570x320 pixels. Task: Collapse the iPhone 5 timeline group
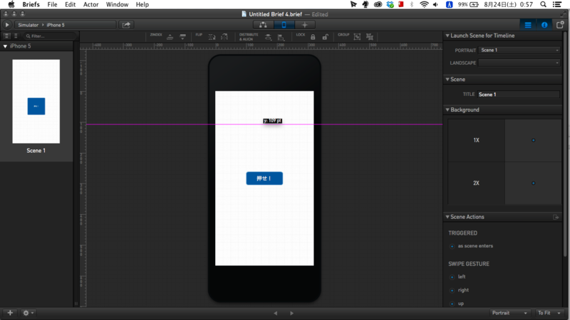pos(5,46)
